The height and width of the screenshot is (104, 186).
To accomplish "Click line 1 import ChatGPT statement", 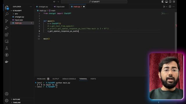I will (x=57, y=14).
